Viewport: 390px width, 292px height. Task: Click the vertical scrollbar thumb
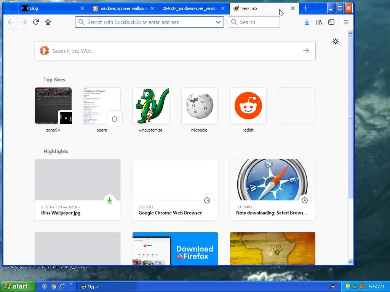click(x=350, y=118)
